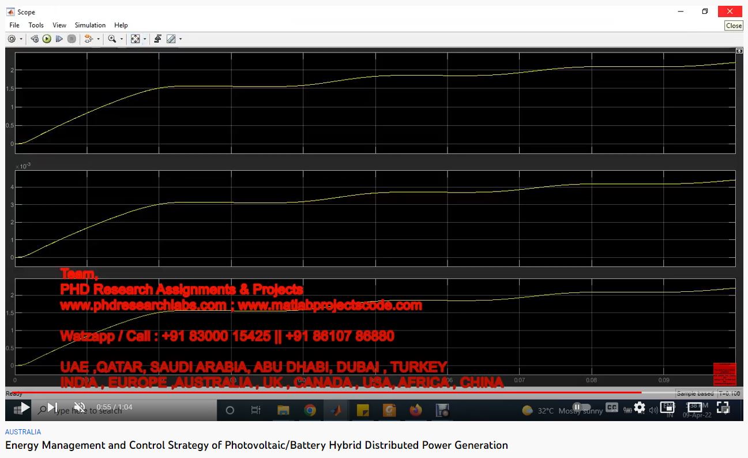Open the Scale Axes Limits dropdown arrow
Image resolution: width=748 pixels, height=458 pixels.
click(144, 39)
